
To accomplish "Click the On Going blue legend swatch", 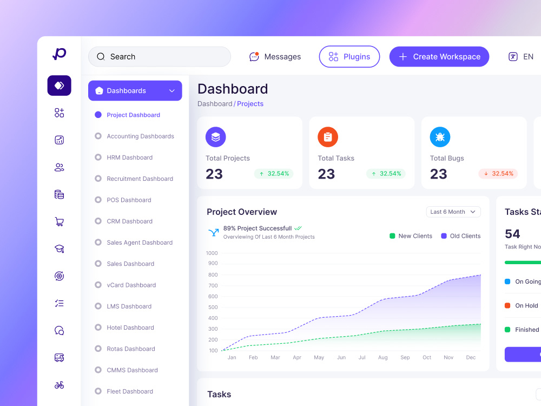I will (x=507, y=281).
